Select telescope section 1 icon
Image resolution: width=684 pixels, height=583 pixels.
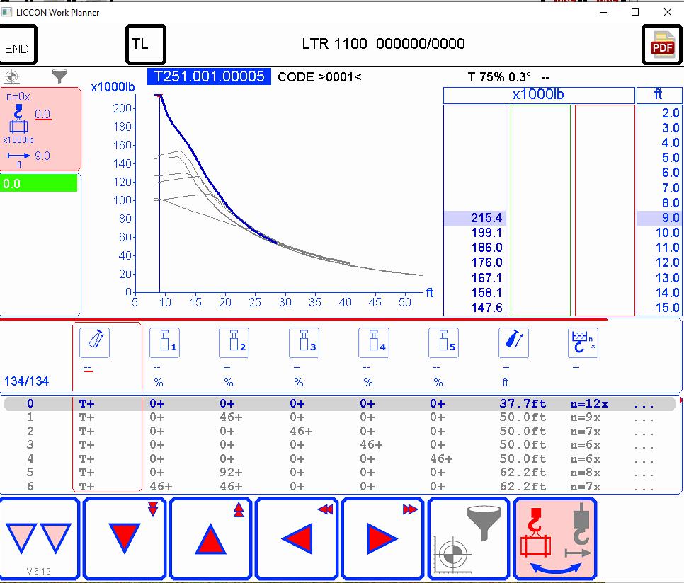pos(164,343)
